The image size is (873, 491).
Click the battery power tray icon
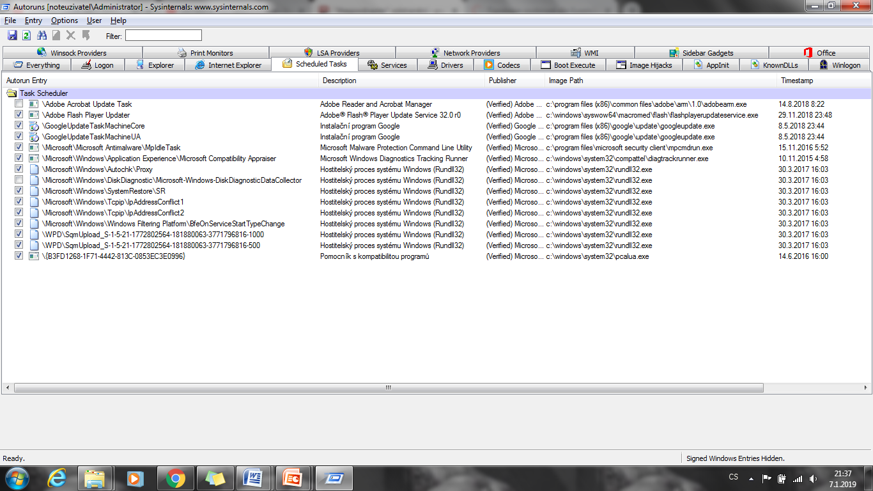point(782,478)
